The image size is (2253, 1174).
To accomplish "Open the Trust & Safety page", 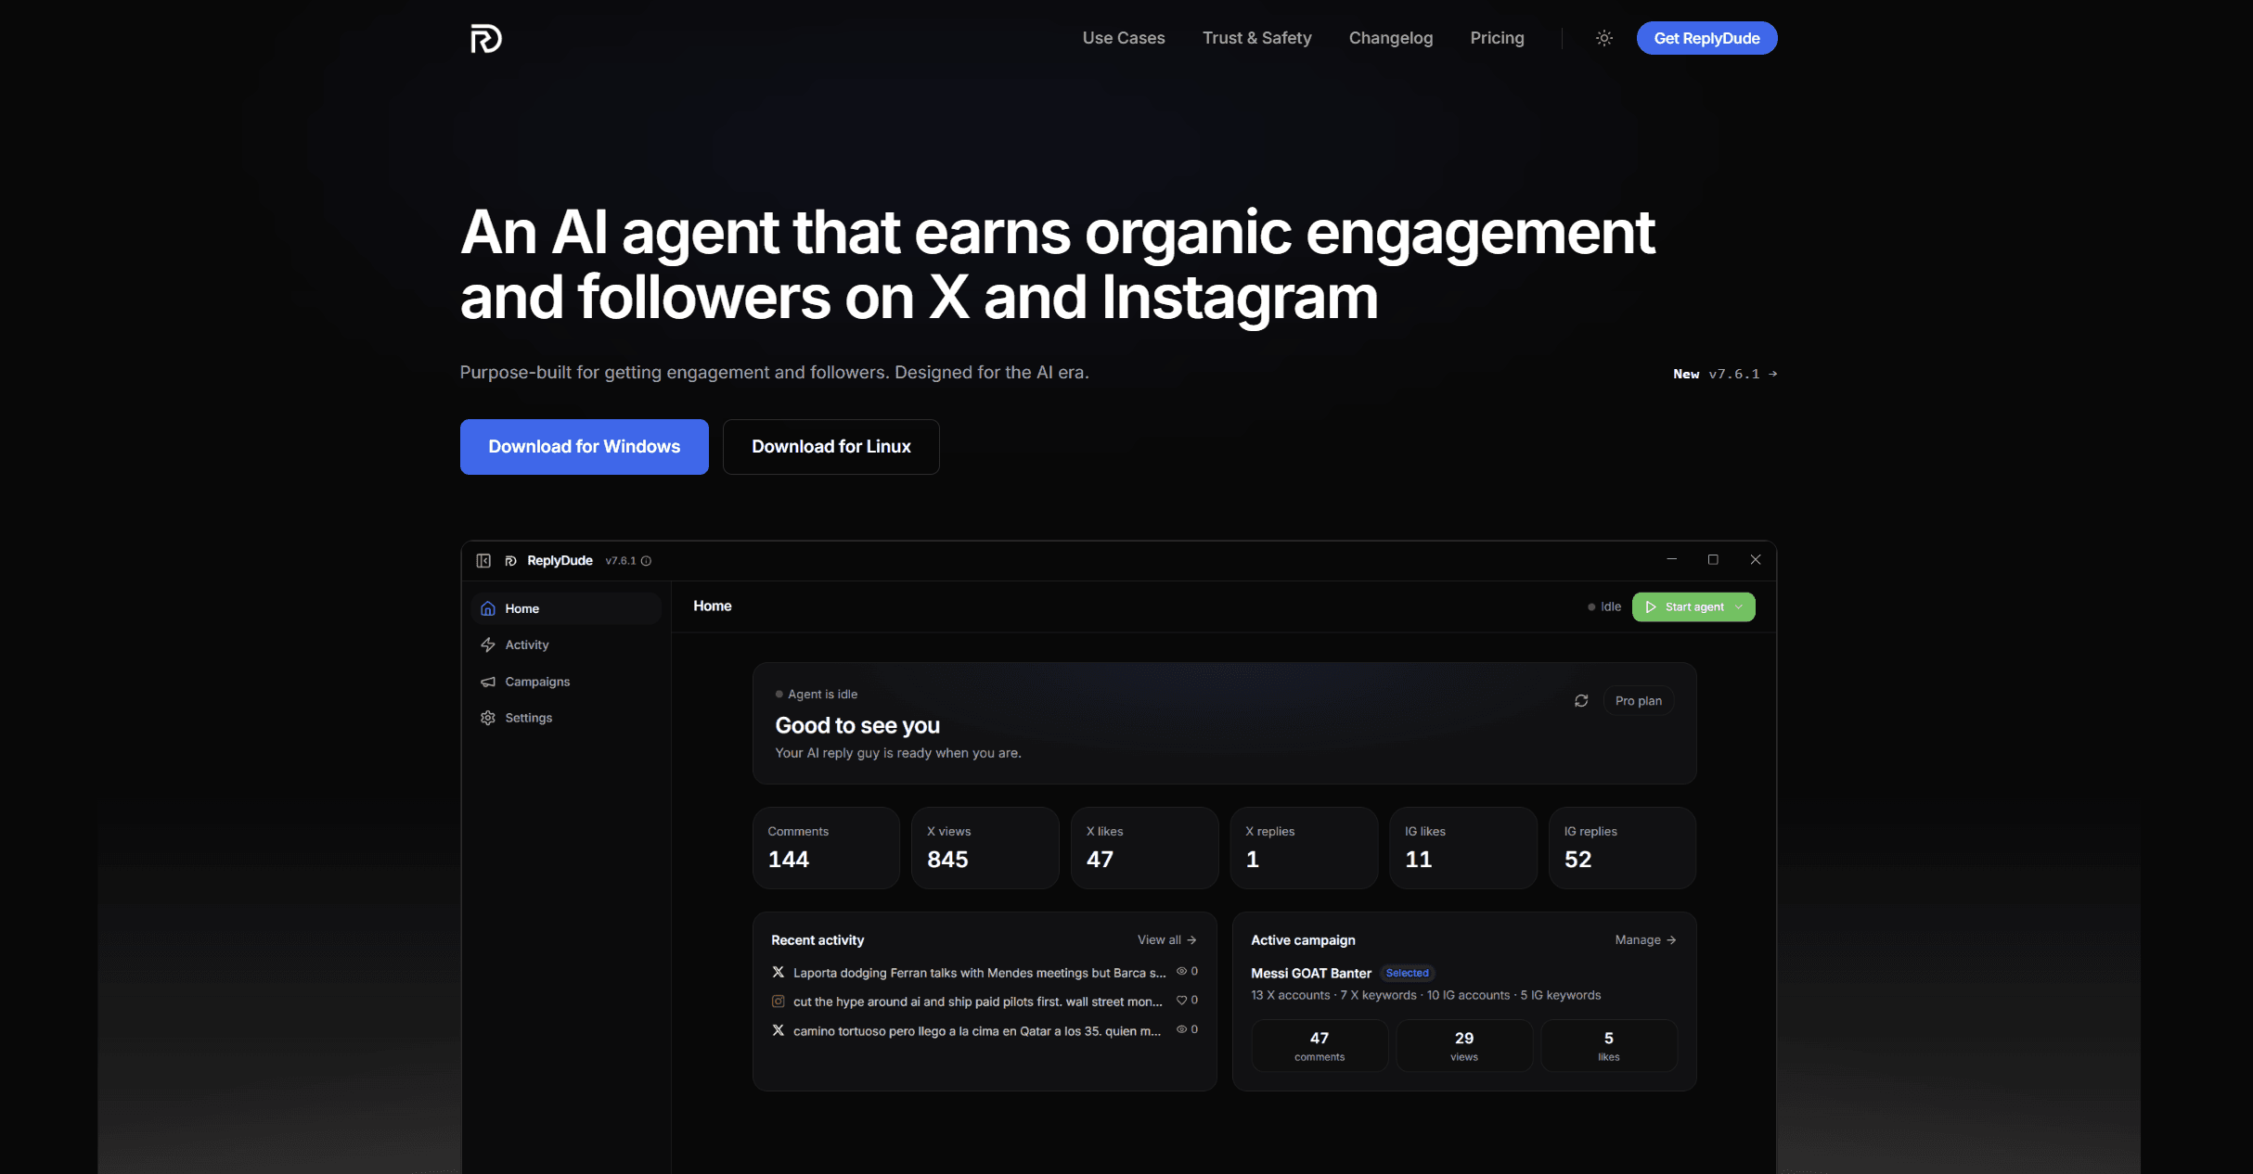I will click(x=1256, y=38).
